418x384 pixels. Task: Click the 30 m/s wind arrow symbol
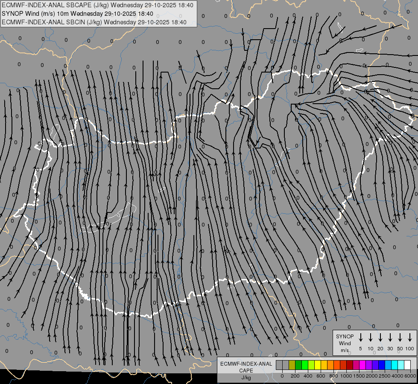[x=390, y=337]
